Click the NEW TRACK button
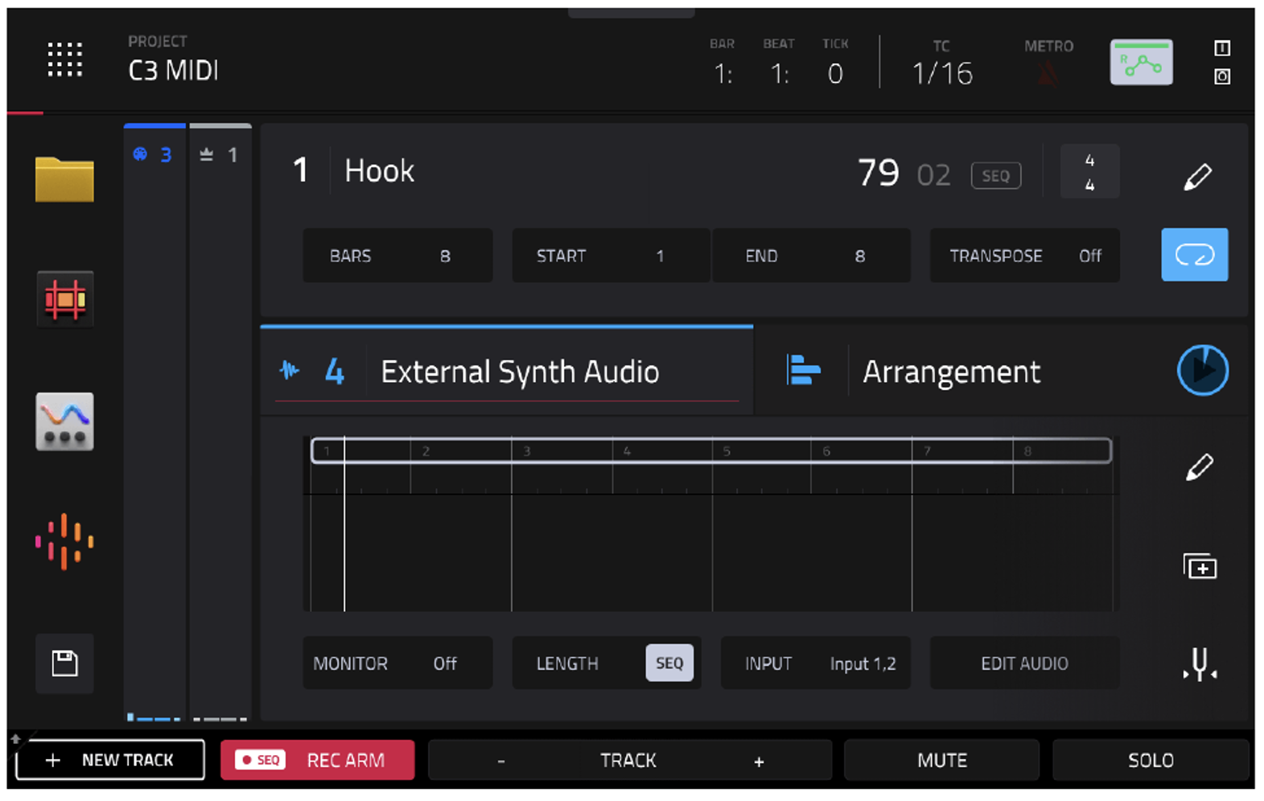The width and height of the screenshot is (1264, 801). click(x=110, y=760)
